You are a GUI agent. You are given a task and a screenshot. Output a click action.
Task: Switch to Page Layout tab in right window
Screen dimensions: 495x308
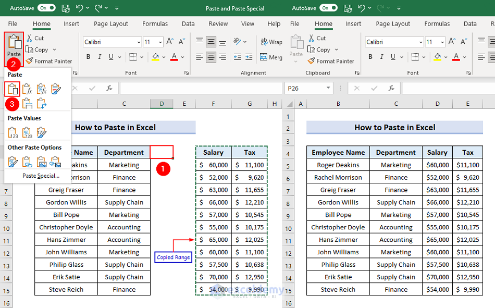[392, 23]
